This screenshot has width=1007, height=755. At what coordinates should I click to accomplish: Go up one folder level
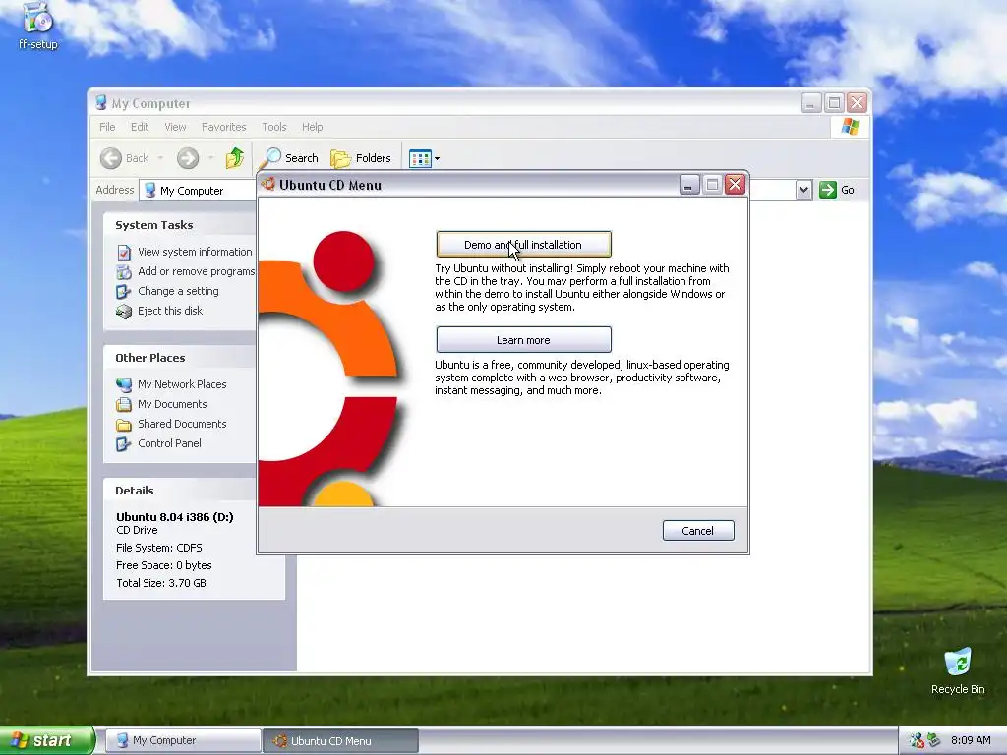point(235,158)
